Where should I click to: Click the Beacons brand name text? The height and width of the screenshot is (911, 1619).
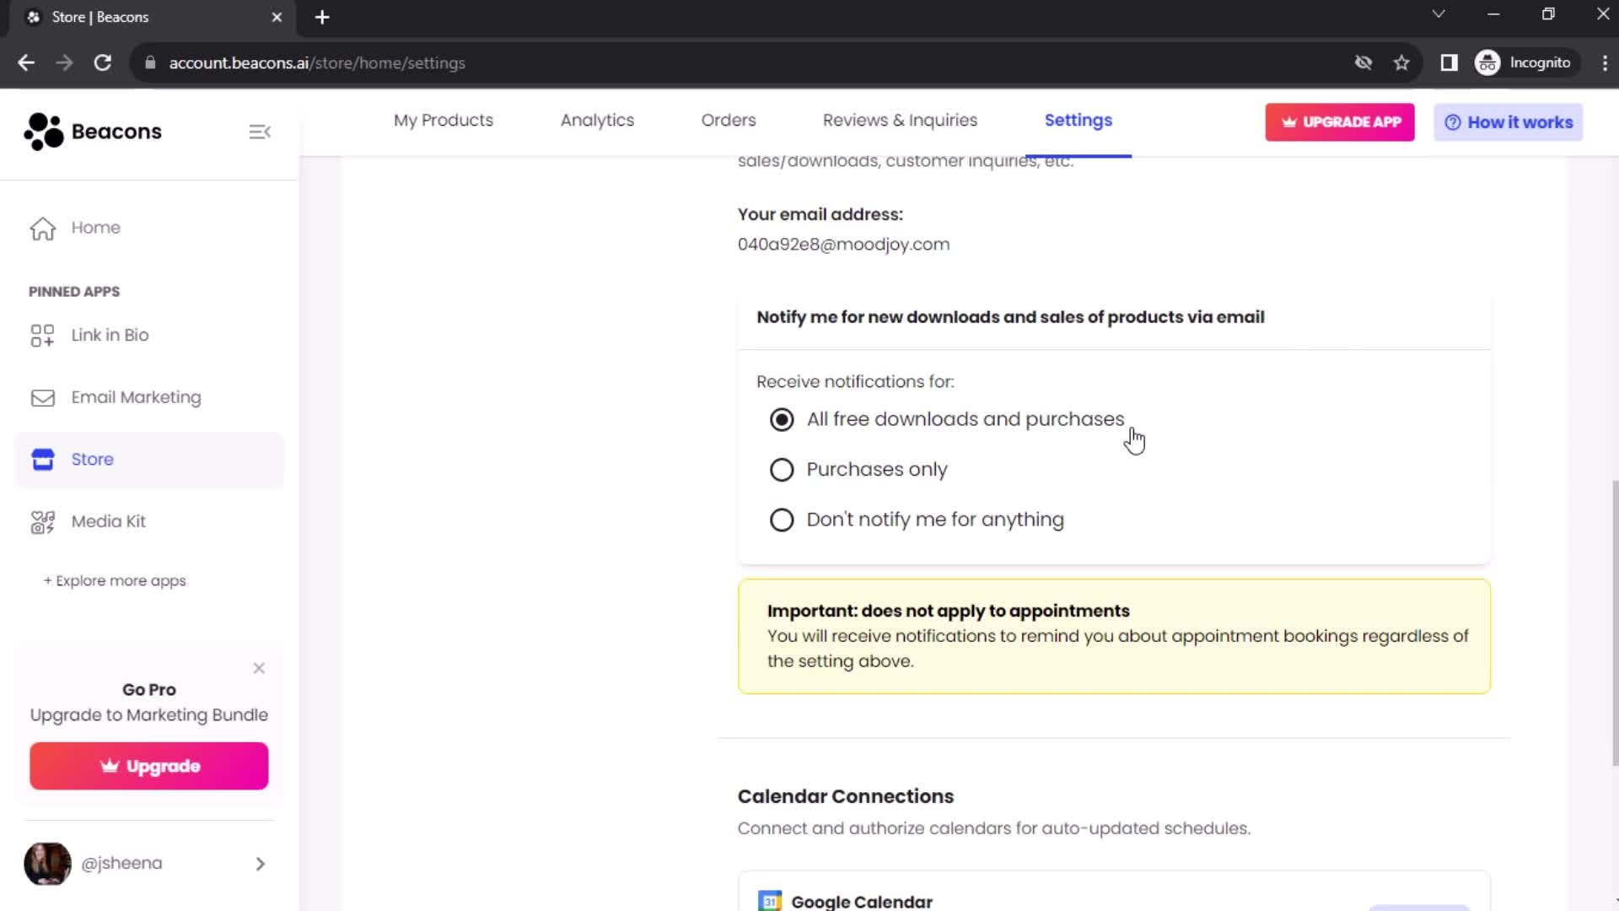point(116,132)
